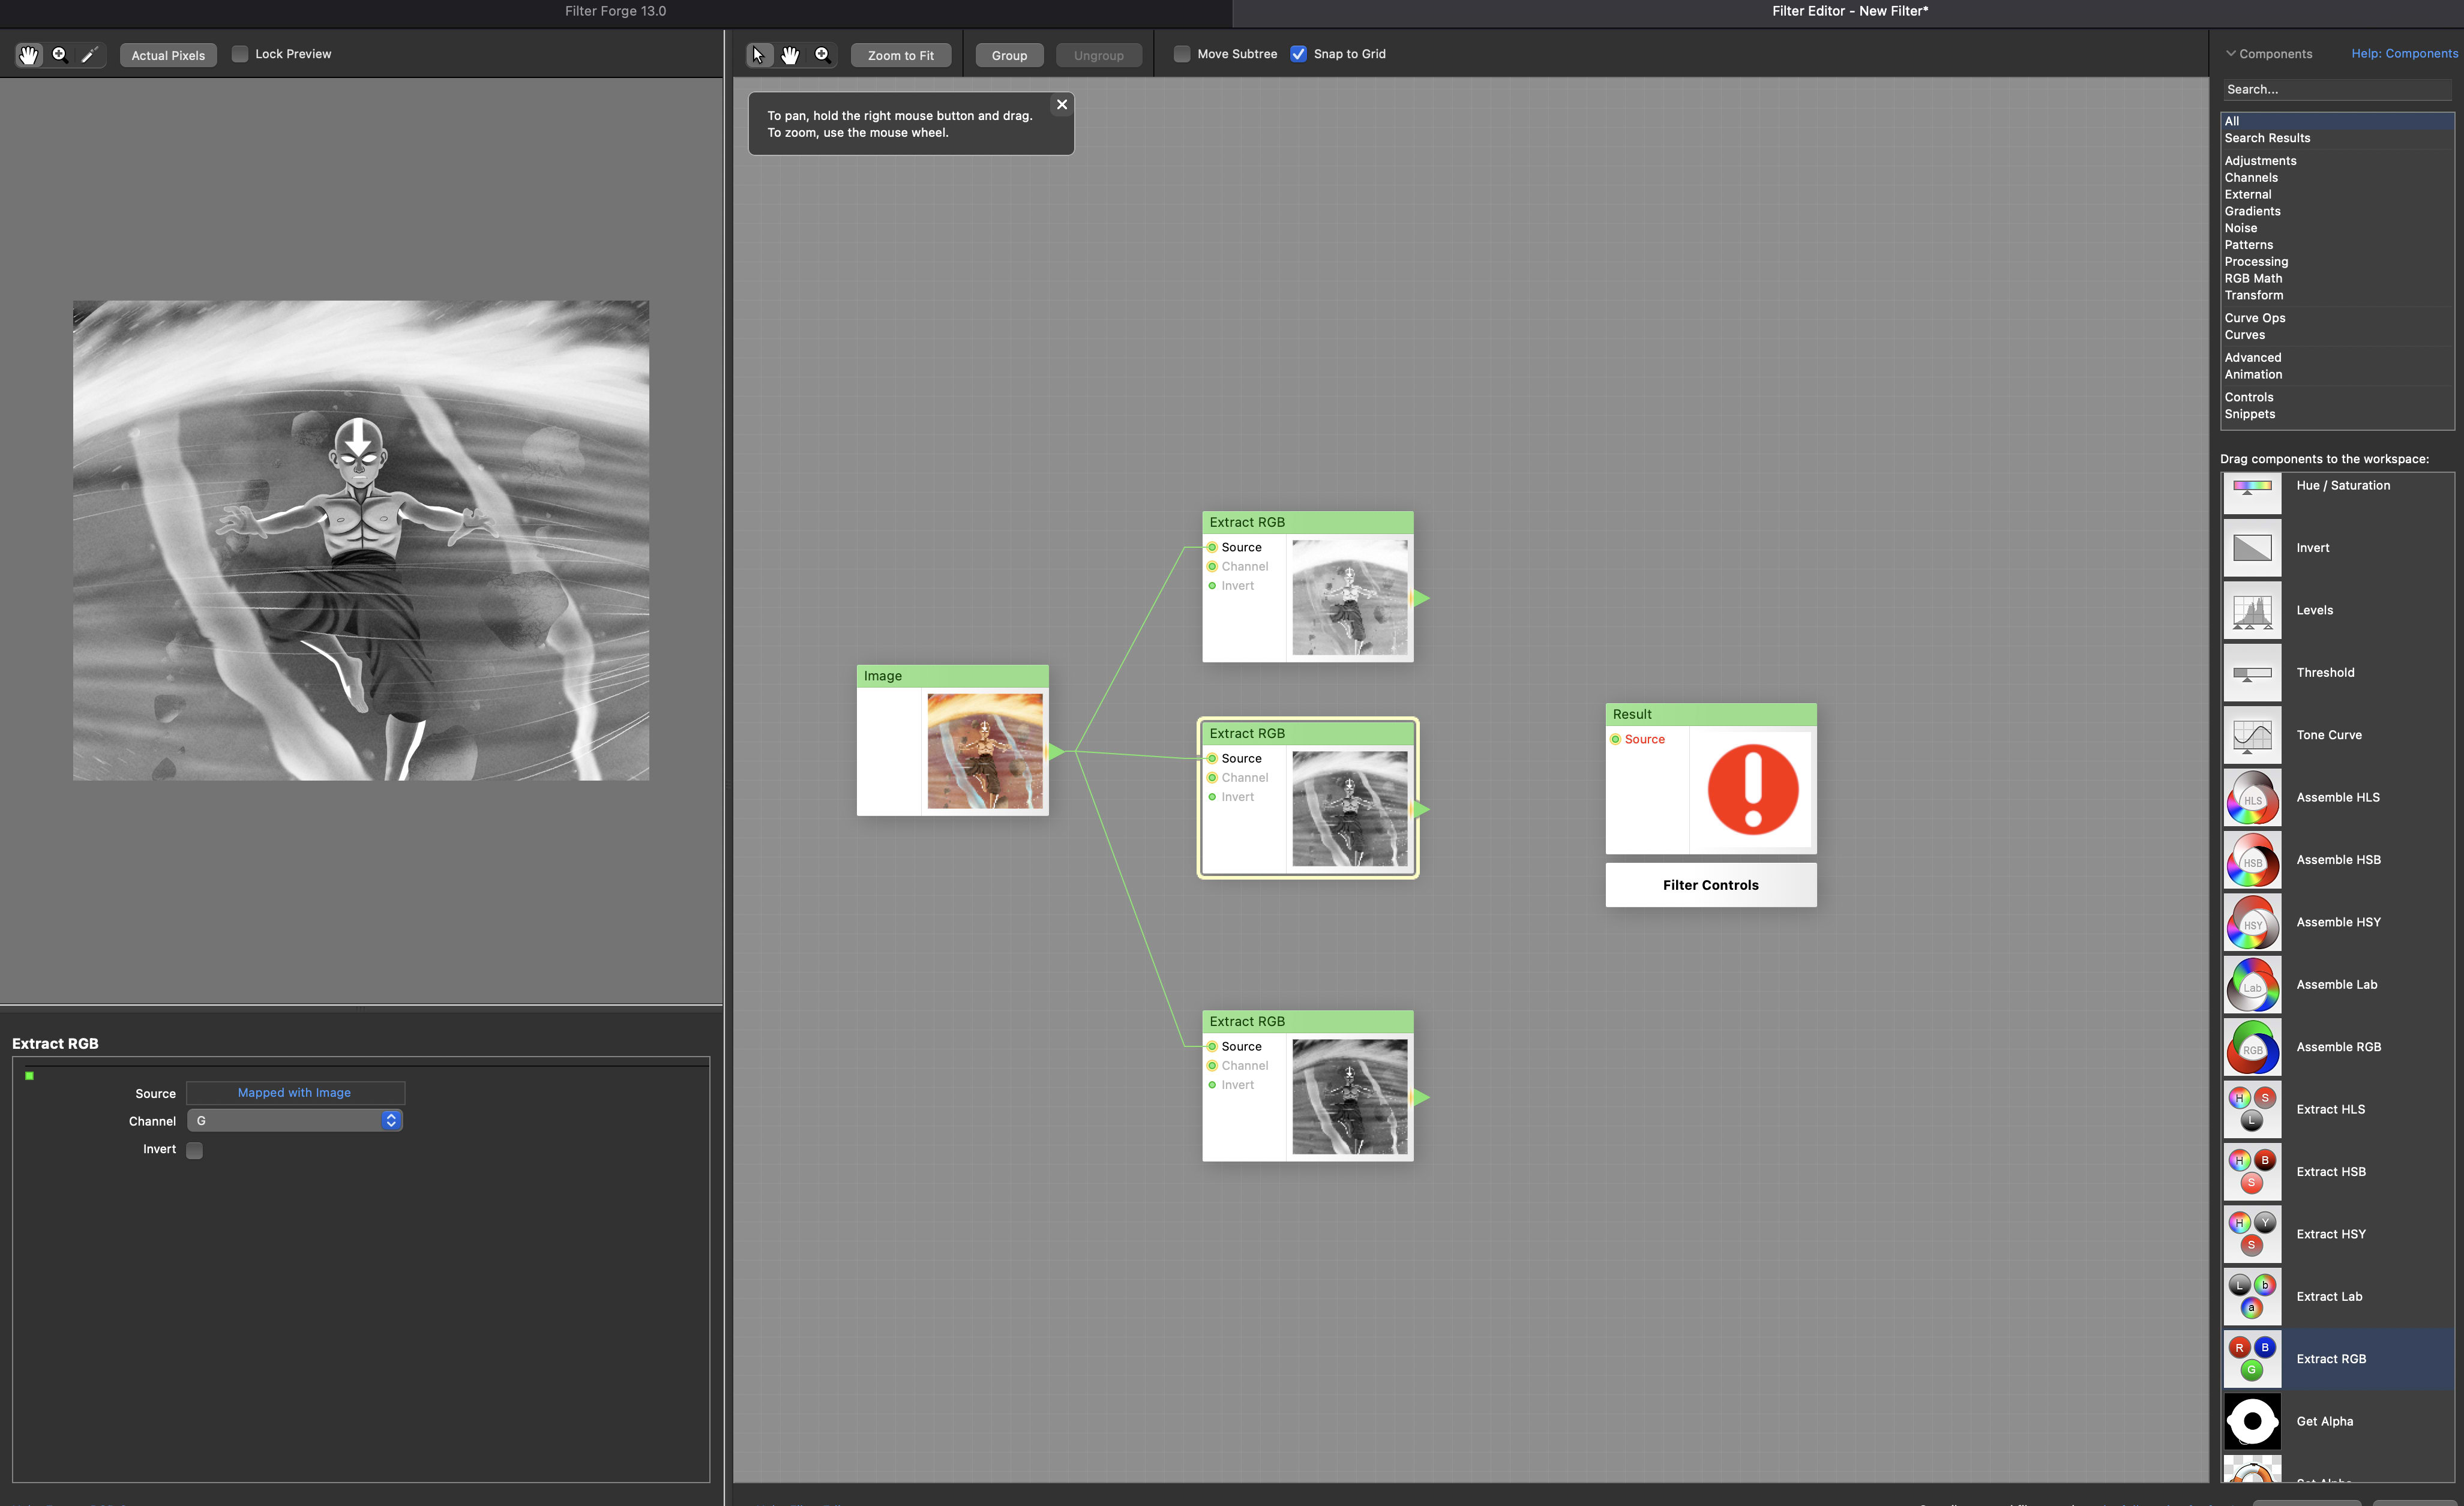The image size is (2464, 1506).
Task: Toggle the Invert checkbox in Extract RGB
Action: pos(195,1150)
